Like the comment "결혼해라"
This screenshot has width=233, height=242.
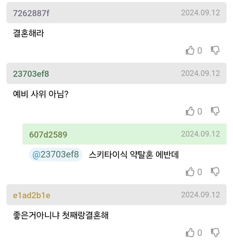(x=190, y=50)
